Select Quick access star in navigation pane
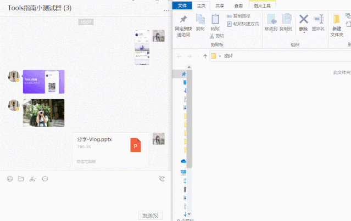The image size is (351, 221). click(184, 73)
